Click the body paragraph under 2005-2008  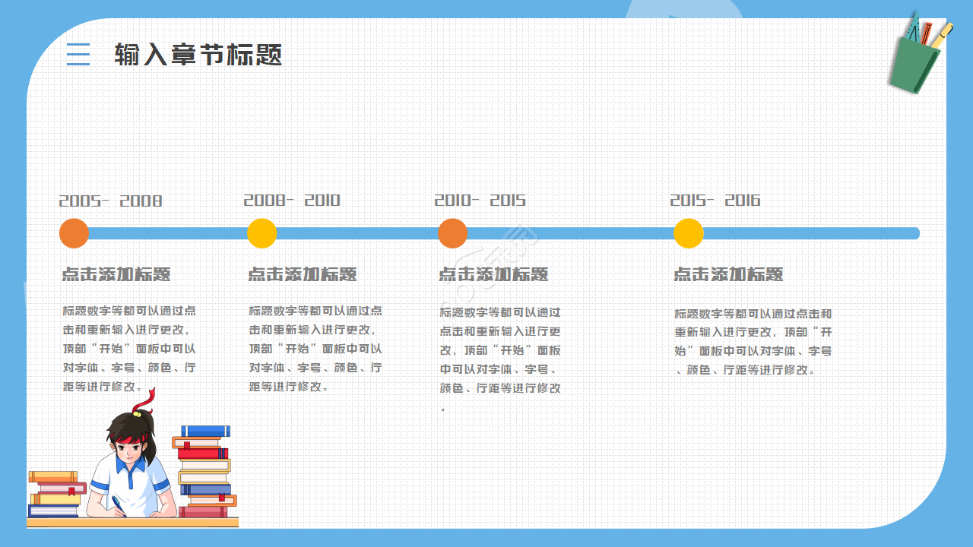(x=129, y=349)
